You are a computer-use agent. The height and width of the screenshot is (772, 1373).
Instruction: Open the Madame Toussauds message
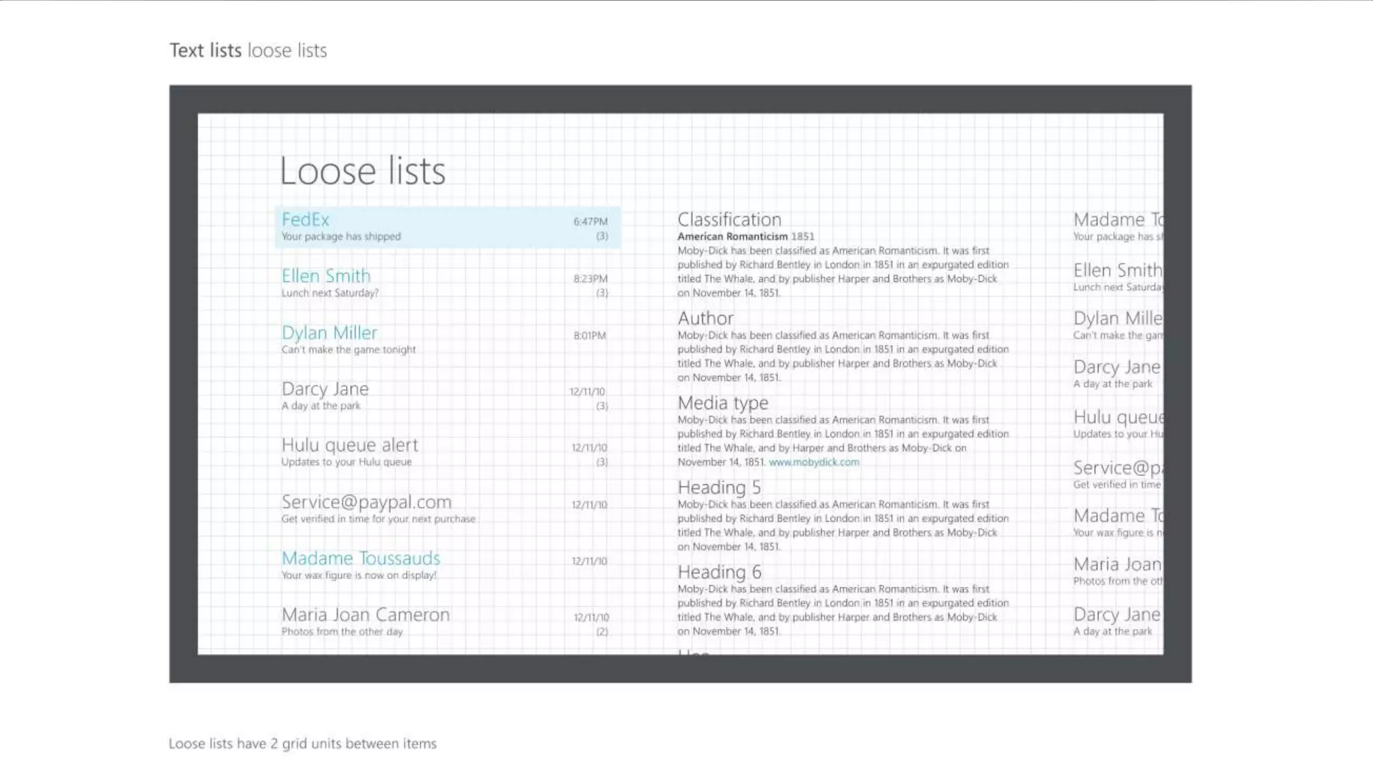(x=361, y=558)
